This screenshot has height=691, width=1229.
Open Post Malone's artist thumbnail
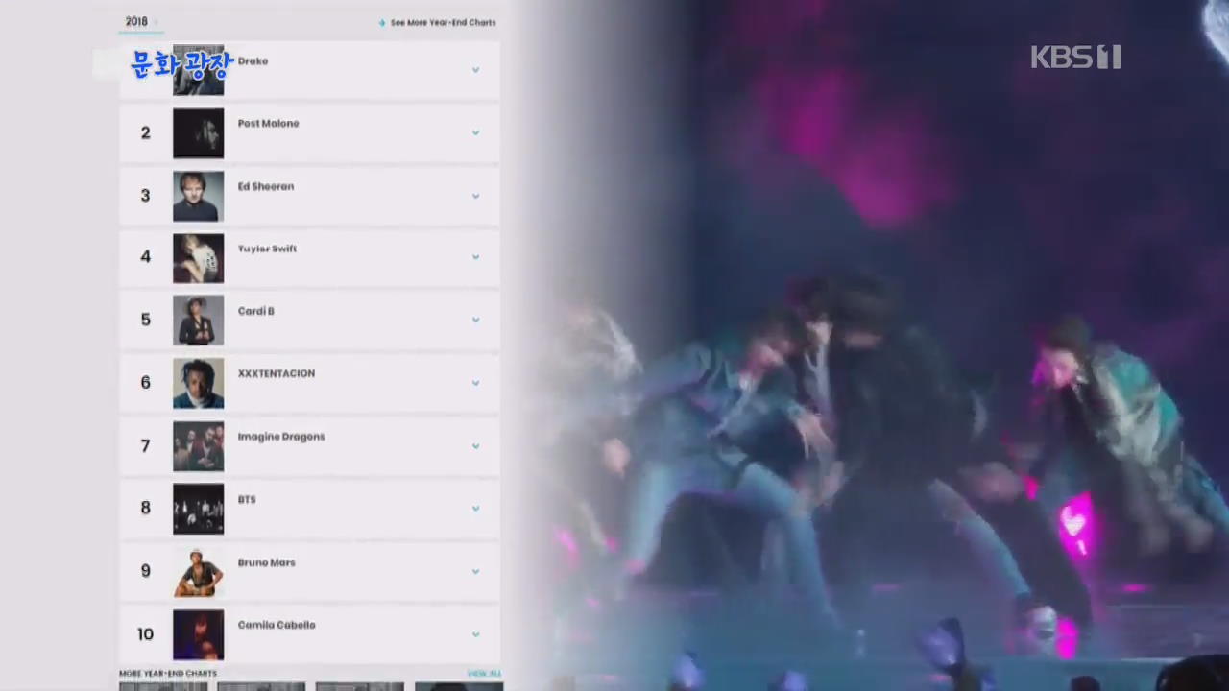[x=199, y=132]
